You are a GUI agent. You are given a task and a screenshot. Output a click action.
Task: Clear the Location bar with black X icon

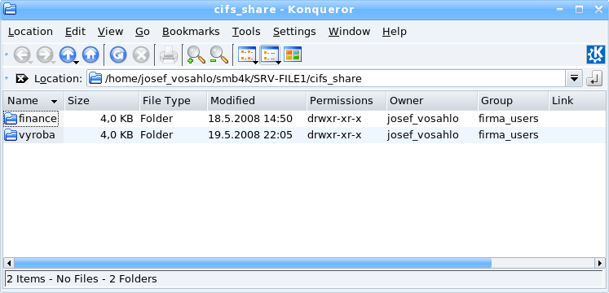click(x=22, y=79)
